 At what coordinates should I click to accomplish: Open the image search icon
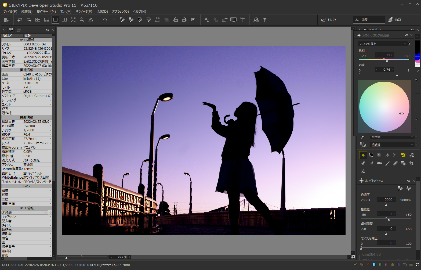coord(256,20)
